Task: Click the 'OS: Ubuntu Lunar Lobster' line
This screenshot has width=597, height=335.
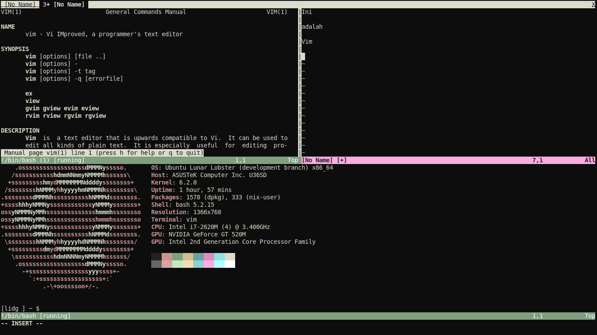Action: click(x=242, y=167)
